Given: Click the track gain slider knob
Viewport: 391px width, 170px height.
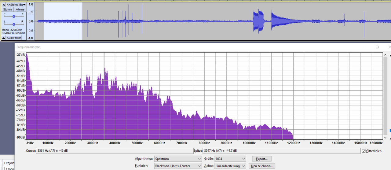Looking at the screenshot, I should (14, 16).
